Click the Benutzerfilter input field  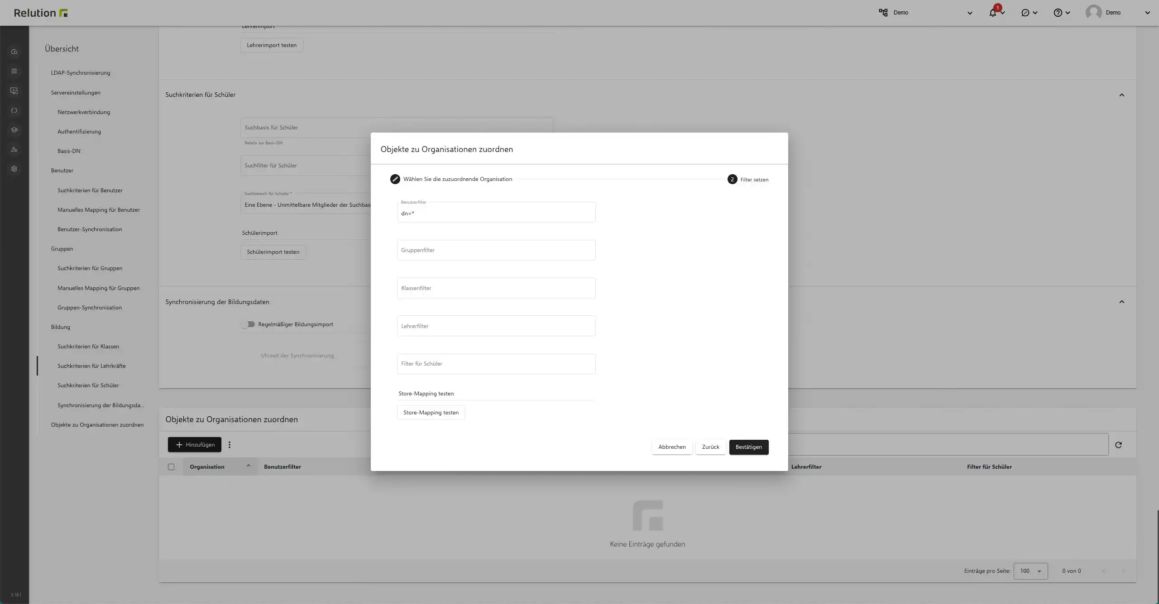(496, 212)
